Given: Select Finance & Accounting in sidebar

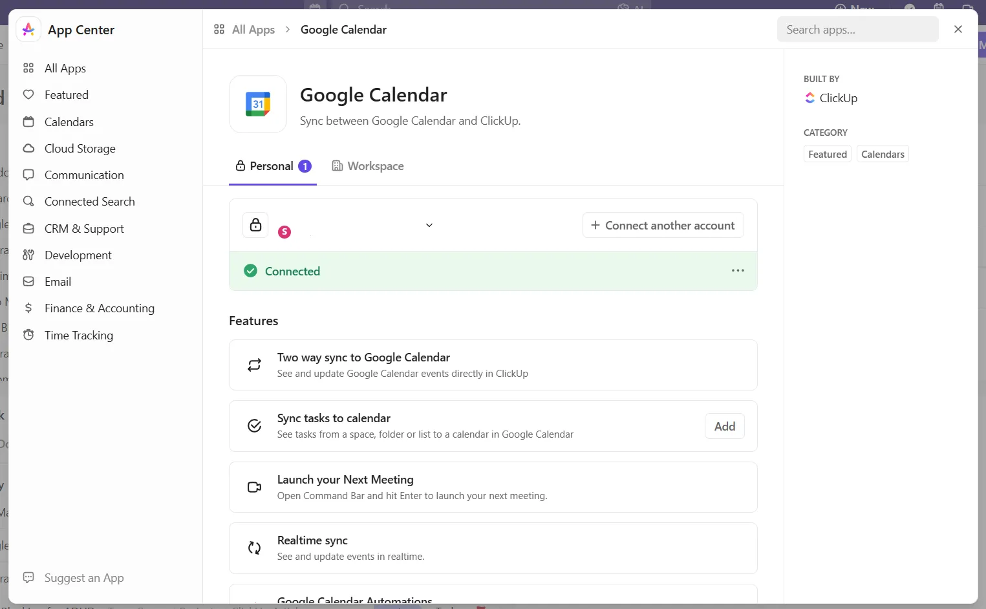Looking at the screenshot, I should pos(100,308).
